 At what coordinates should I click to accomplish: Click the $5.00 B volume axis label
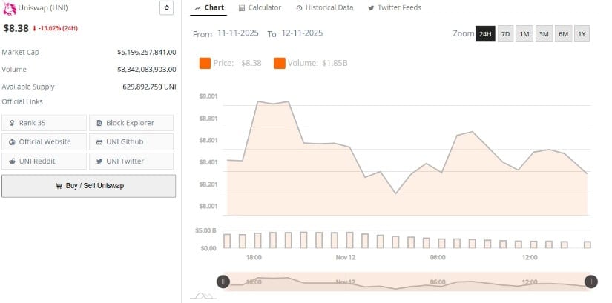point(205,230)
